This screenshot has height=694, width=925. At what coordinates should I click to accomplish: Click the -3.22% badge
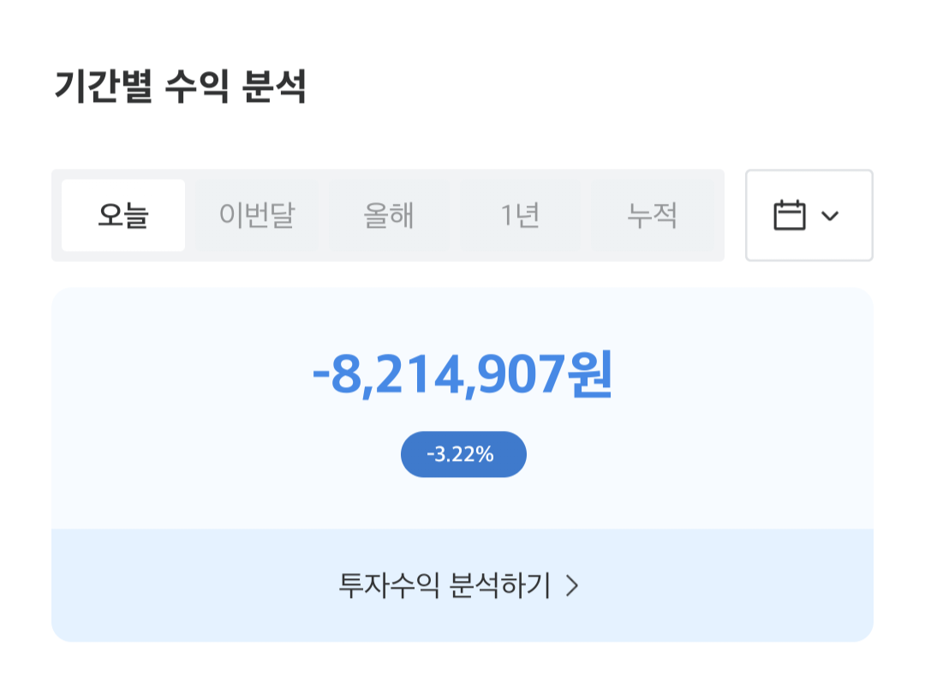tap(463, 454)
